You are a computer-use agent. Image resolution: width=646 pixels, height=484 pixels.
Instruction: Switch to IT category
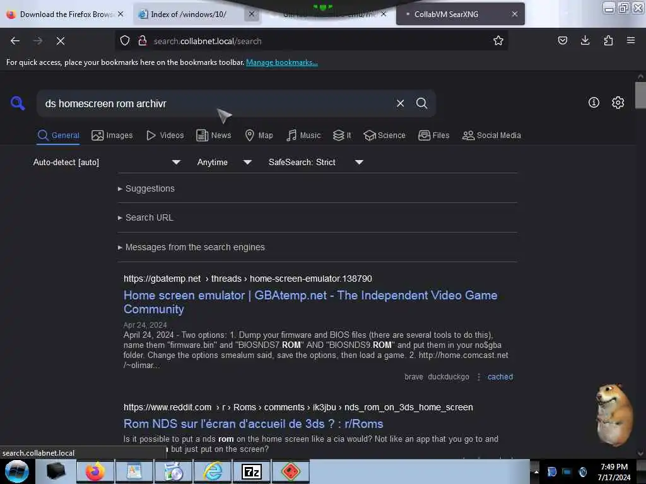click(x=342, y=135)
